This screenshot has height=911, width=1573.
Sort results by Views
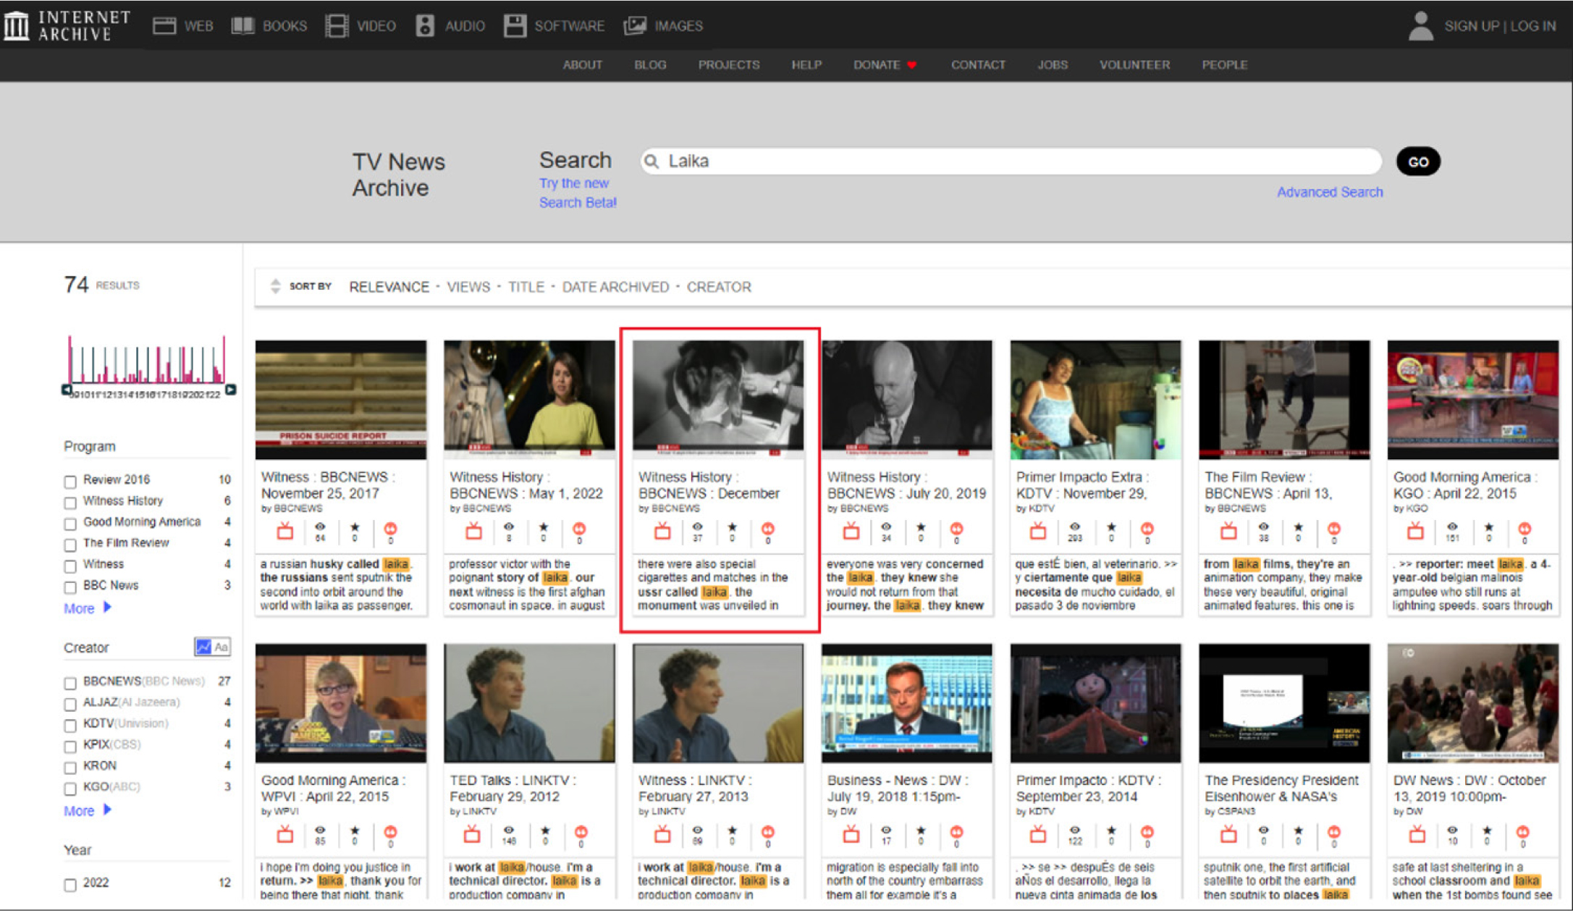[468, 287]
